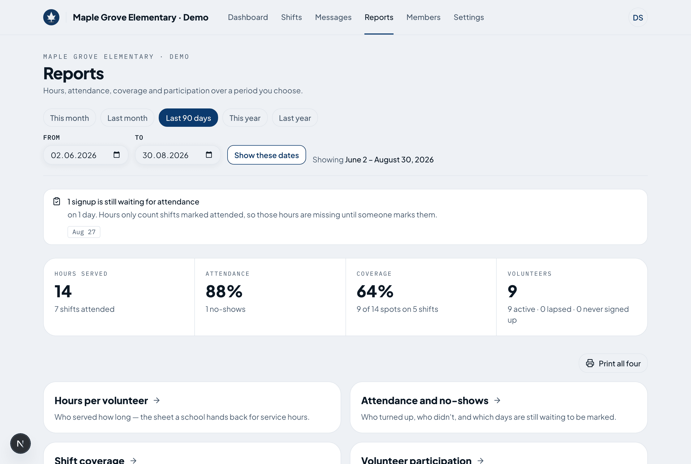Open the Members tab
The image size is (691, 464).
point(423,17)
